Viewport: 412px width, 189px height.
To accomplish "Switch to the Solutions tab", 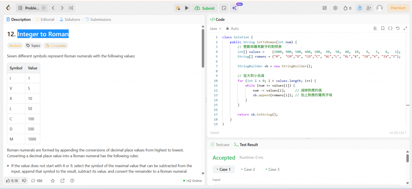I will tap(70, 19).
